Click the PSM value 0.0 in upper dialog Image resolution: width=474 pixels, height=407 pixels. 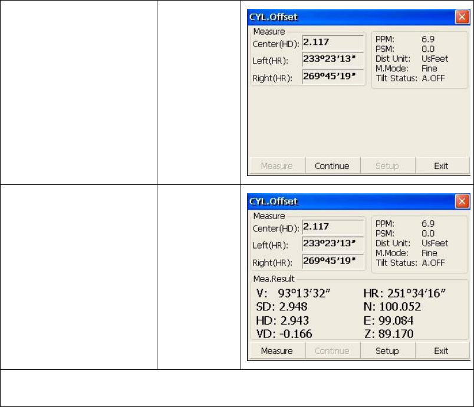pos(428,49)
